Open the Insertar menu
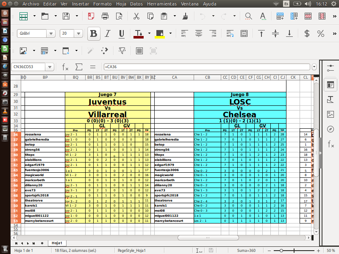Image resolution: width=339 pixels, height=254 pixels. tap(81, 4)
